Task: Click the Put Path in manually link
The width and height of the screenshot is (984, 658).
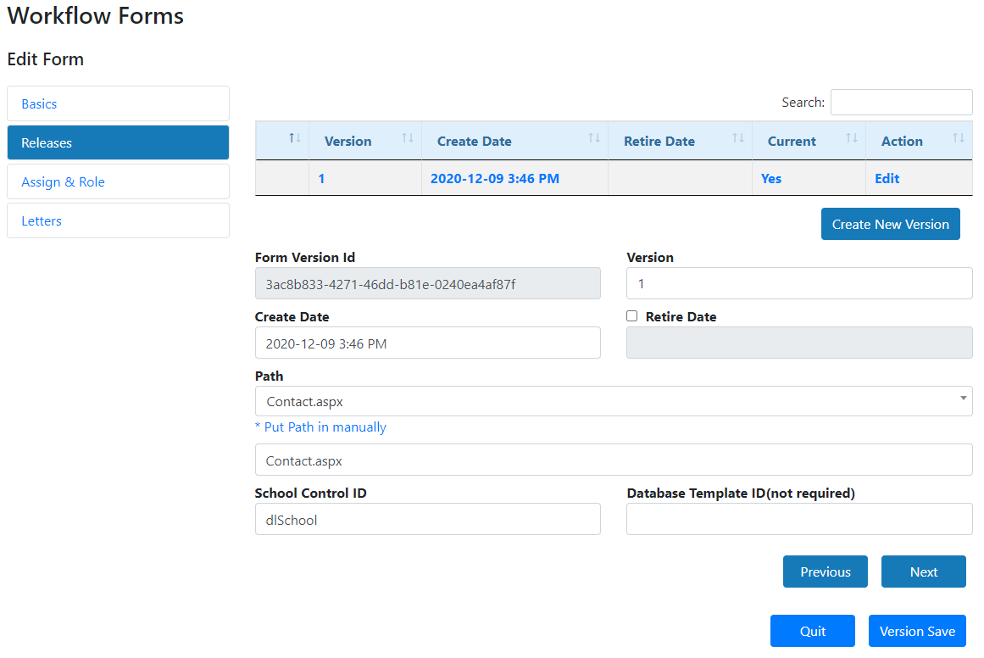Action: point(321,427)
